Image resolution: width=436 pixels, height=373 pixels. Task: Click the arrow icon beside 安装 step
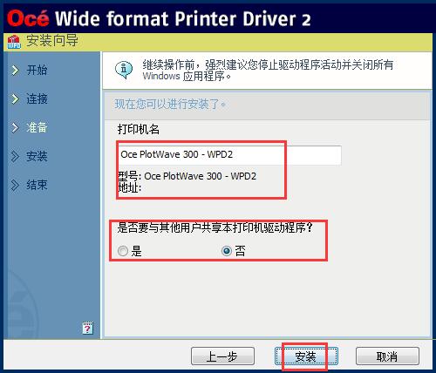[15, 156]
